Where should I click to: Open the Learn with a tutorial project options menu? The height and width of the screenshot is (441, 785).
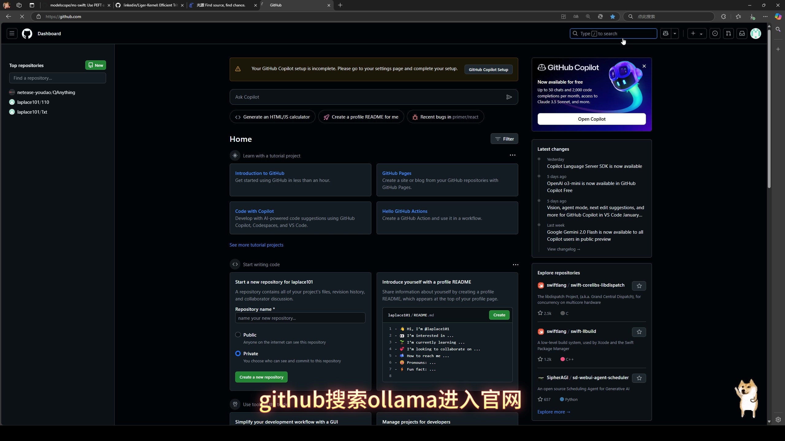tap(512, 155)
